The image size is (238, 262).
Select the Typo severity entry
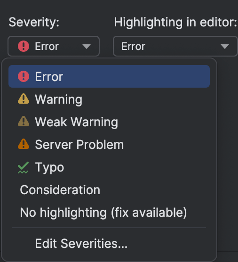(x=109, y=167)
